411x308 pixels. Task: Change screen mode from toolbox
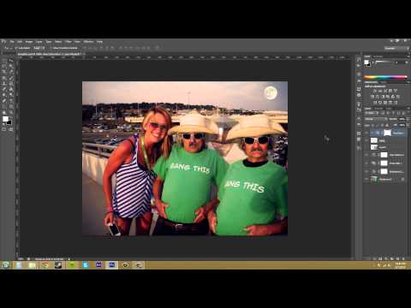[11, 129]
